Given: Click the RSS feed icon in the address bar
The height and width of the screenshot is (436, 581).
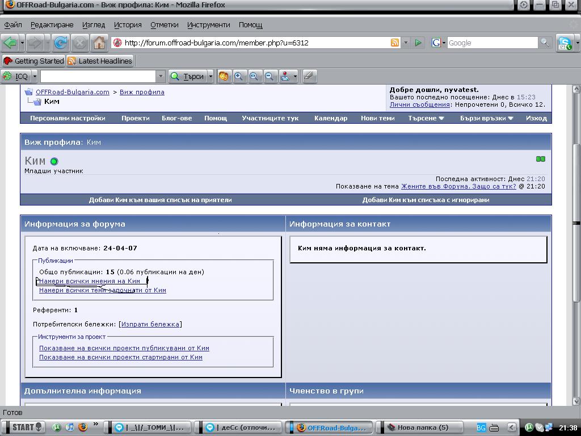Looking at the screenshot, I should [x=395, y=43].
